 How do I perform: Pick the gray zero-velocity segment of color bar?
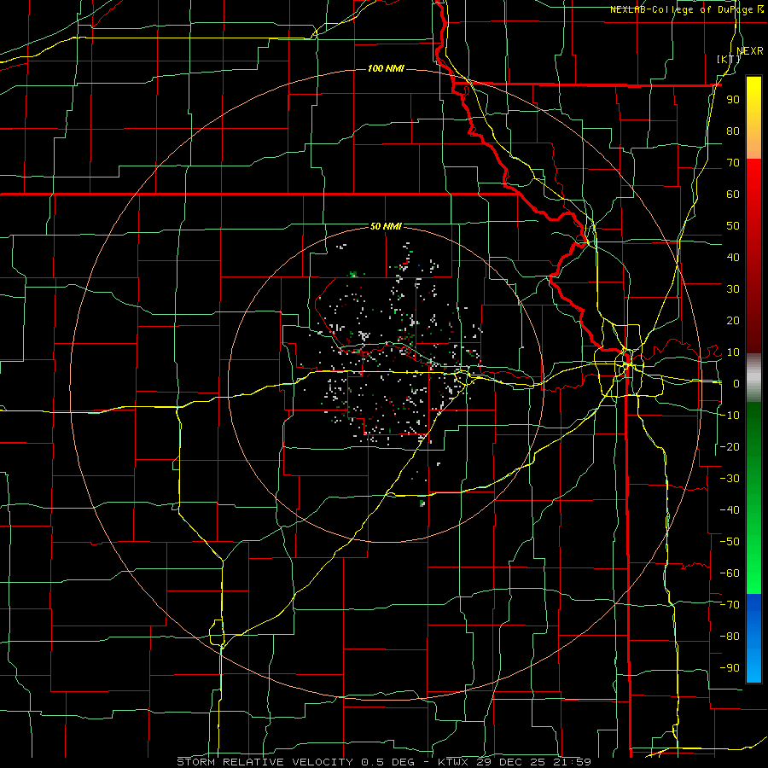(x=753, y=377)
